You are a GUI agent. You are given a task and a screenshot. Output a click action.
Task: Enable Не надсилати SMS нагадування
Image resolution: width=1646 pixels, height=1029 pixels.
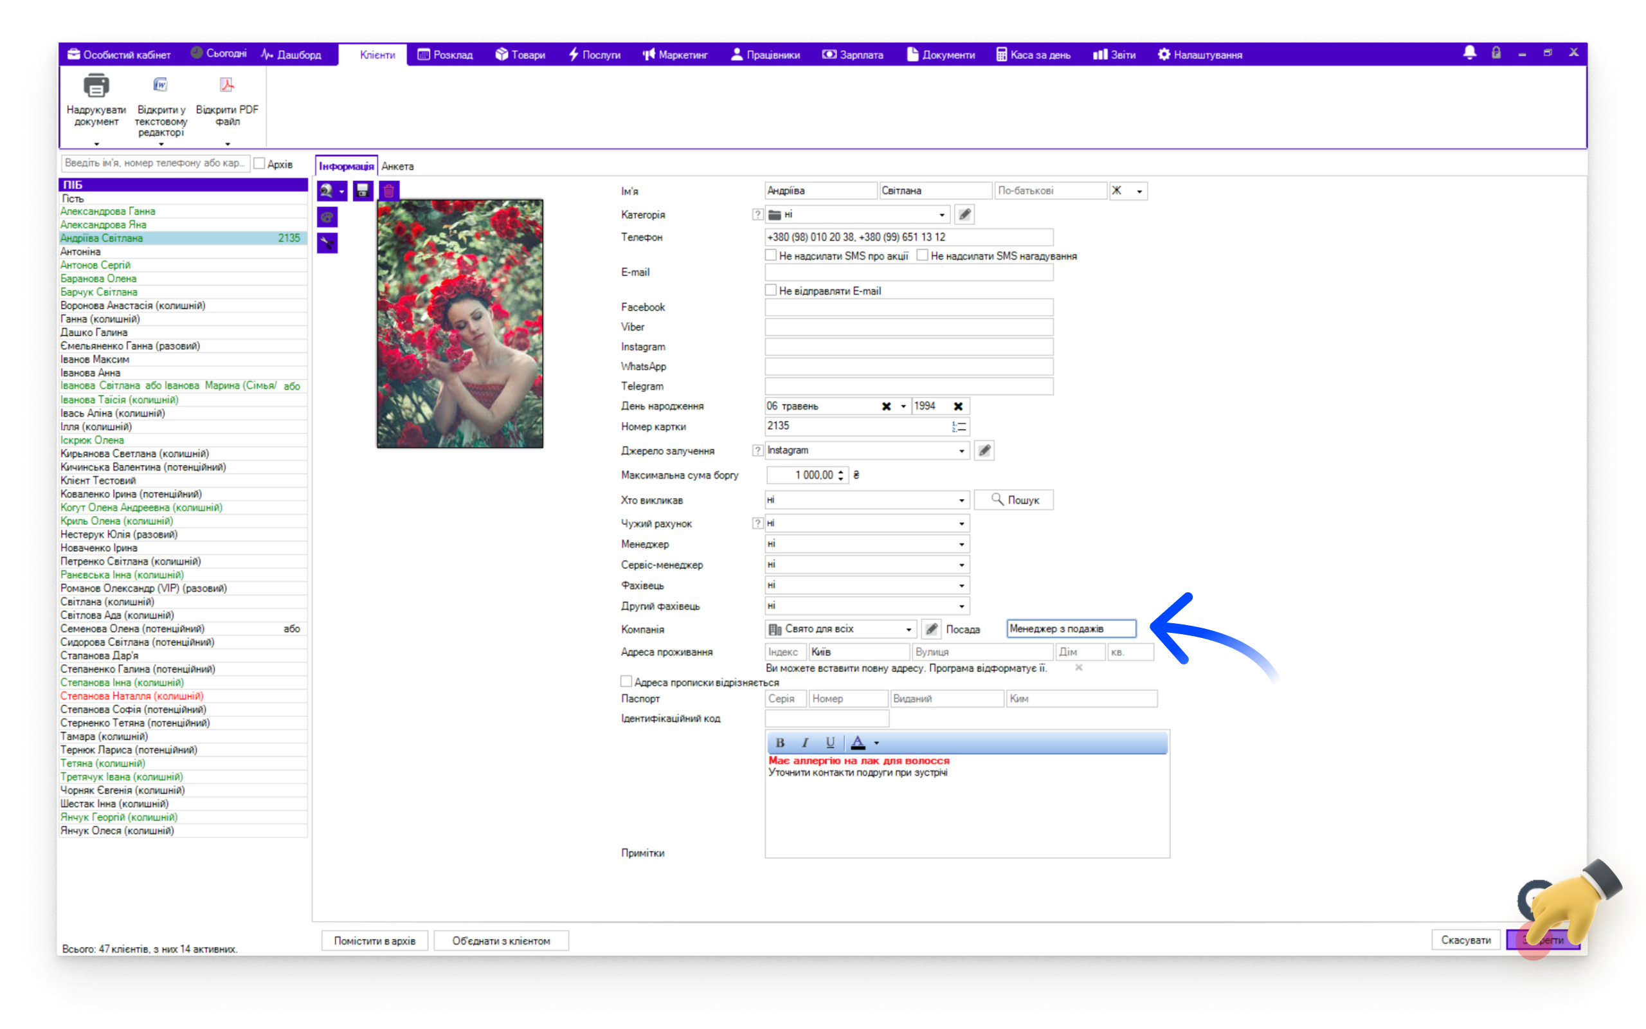(x=922, y=256)
